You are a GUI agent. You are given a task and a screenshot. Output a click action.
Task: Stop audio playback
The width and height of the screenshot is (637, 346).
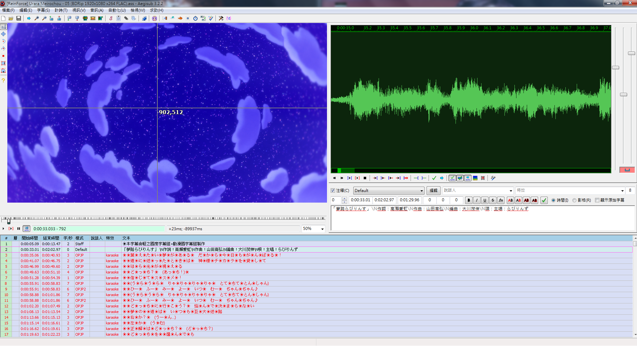pos(365,178)
